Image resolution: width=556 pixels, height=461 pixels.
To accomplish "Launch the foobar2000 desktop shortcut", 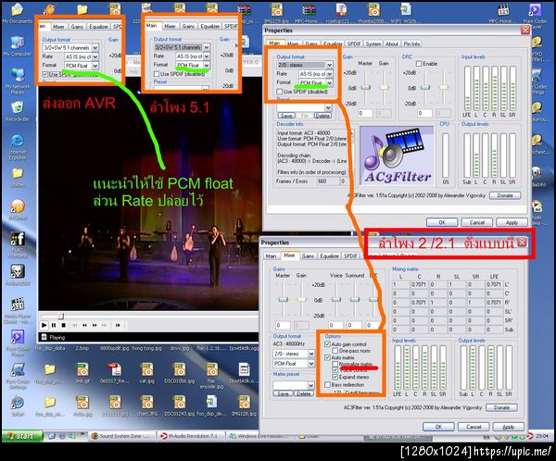I will coord(17,275).
